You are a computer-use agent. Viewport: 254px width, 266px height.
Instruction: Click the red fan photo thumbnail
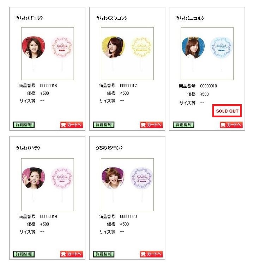tap(48, 54)
